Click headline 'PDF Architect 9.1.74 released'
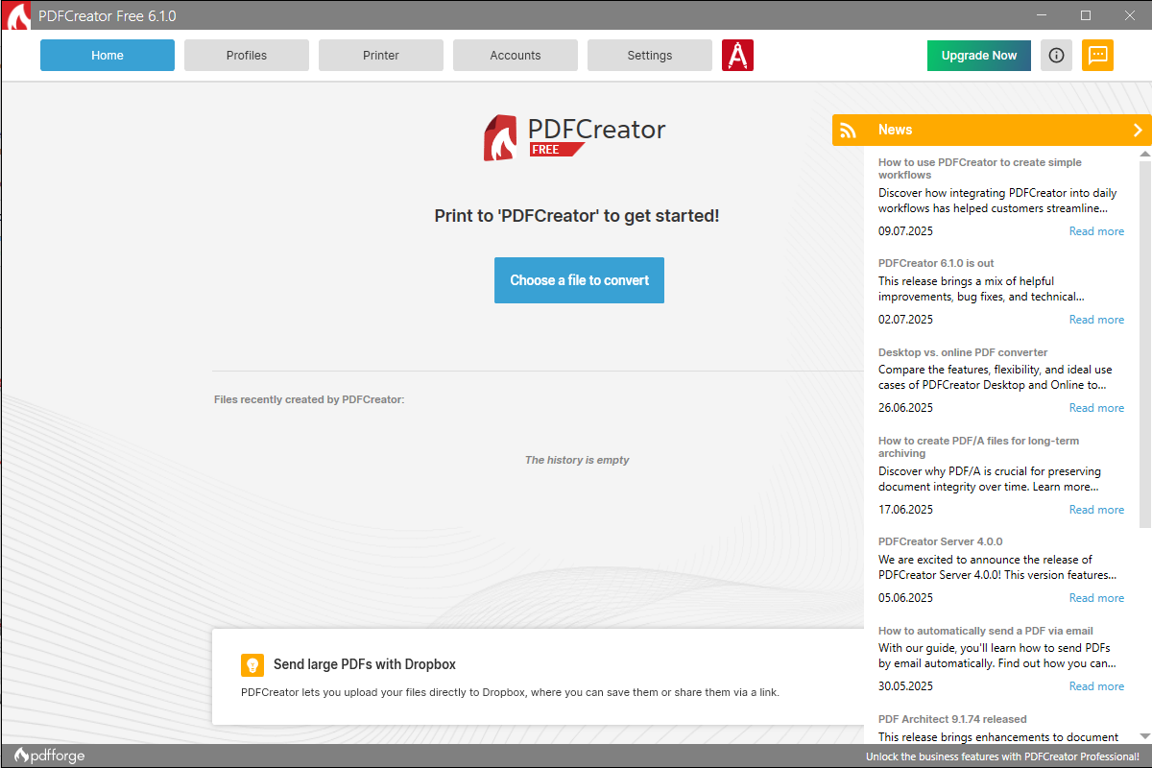 coord(952,719)
